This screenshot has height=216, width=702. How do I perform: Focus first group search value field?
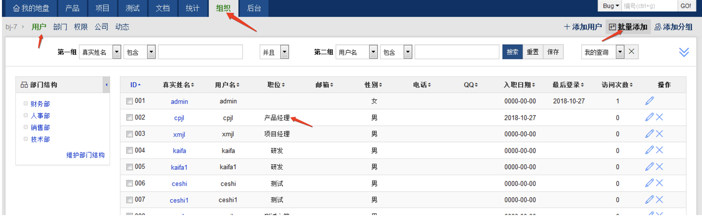[x=201, y=52]
